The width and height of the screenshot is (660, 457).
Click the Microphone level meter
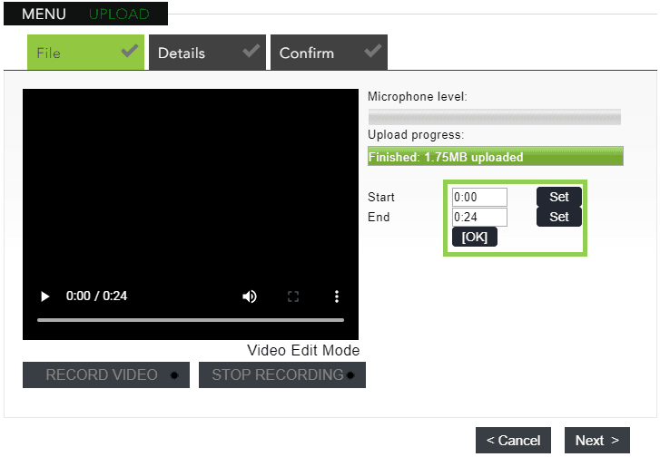[494, 117]
